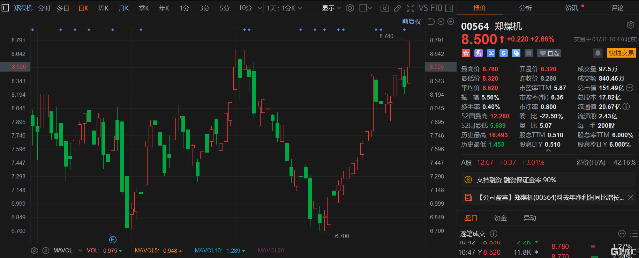
Task: View float value info icon
Action: [x=626, y=106]
